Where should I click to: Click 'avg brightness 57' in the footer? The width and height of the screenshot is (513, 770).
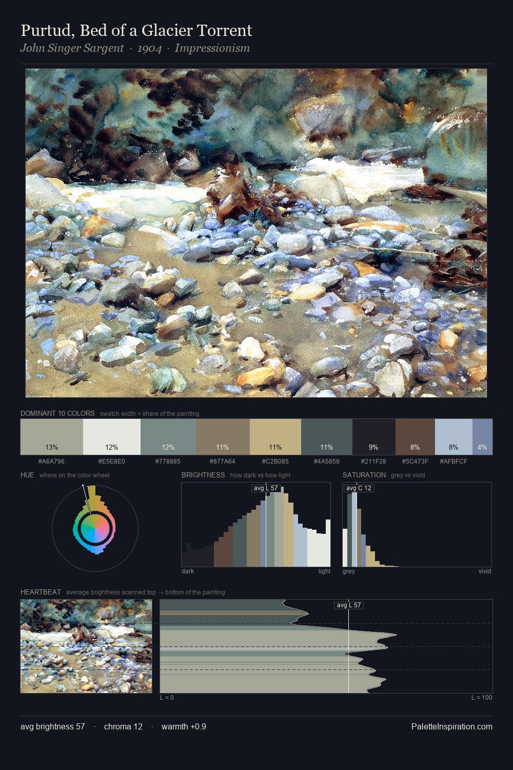[x=53, y=726]
